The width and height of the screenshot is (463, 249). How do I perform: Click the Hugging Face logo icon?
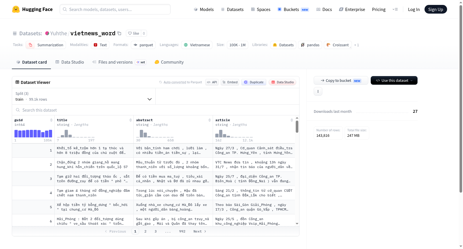click(x=16, y=9)
